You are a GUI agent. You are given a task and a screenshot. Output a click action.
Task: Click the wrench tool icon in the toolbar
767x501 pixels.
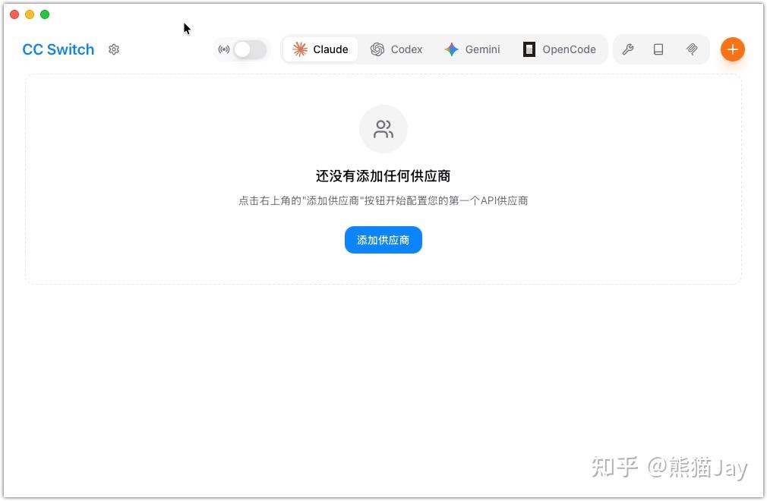(628, 49)
